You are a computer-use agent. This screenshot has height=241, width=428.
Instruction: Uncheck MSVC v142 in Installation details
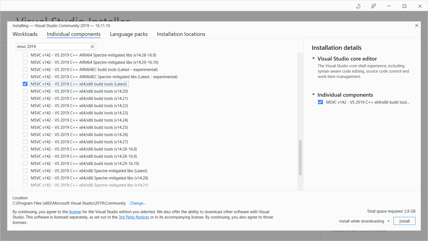(320, 102)
